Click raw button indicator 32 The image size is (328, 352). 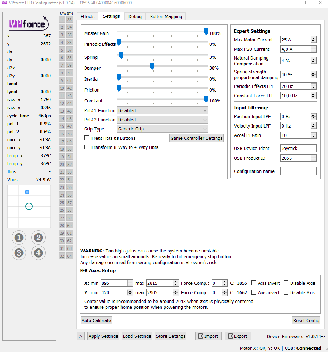pos(62,256)
